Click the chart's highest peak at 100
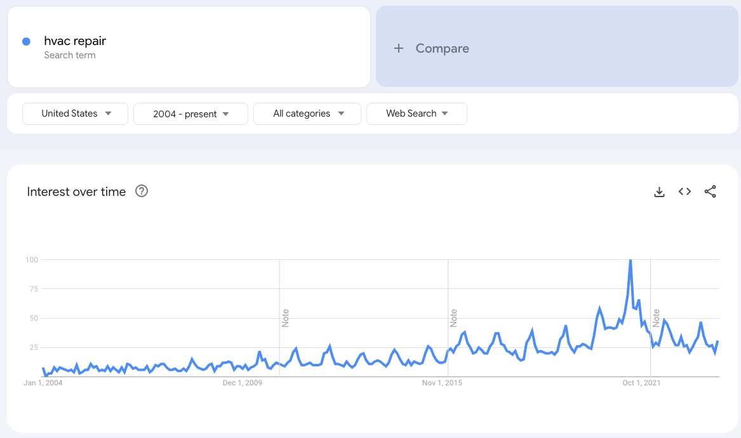The image size is (741, 438). [630, 260]
